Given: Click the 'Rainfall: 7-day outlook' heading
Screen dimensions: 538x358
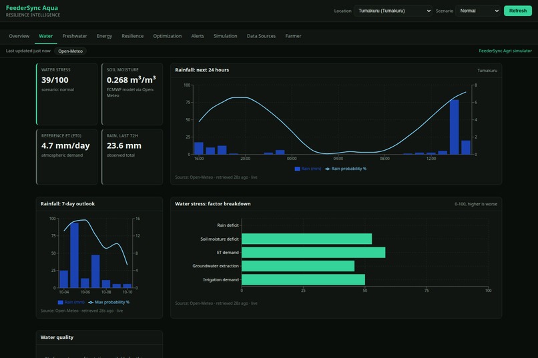Looking at the screenshot, I should tap(67, 204).
